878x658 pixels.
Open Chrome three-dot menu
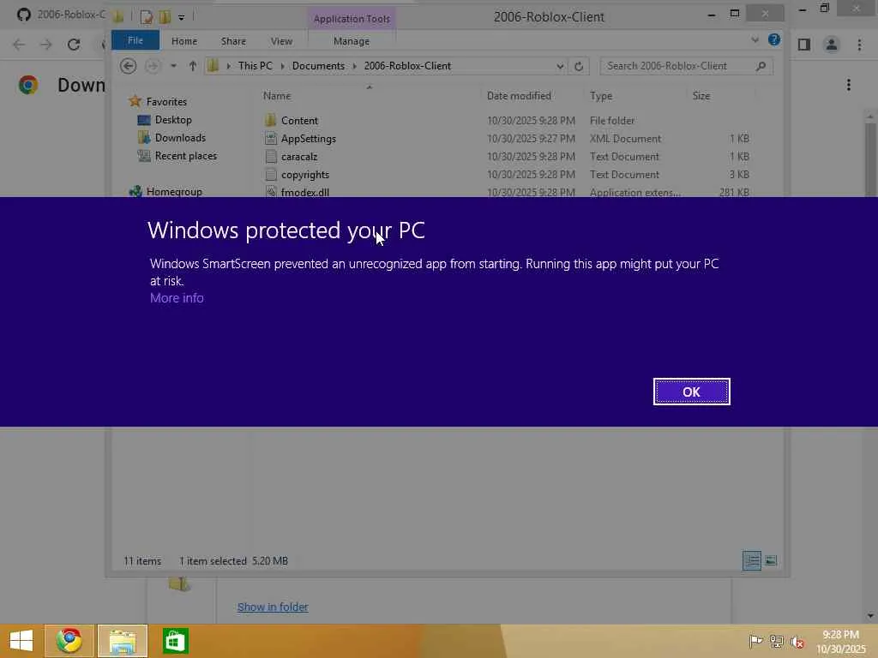(859, 45)
